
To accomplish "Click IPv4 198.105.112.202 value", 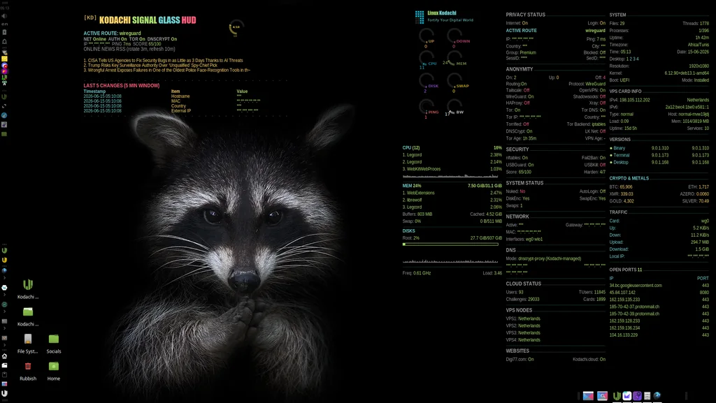I will point(635,100).
